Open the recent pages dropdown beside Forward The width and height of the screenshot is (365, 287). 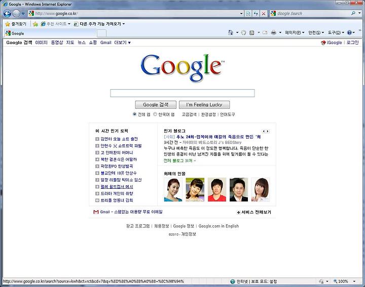pos(23,14)
